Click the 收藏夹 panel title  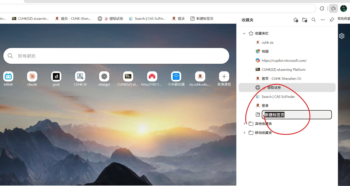pos(248,20)
